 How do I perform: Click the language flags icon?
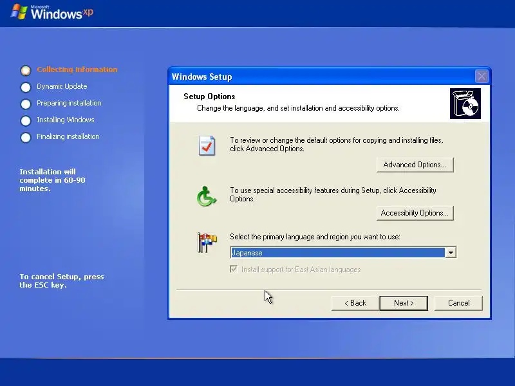pos(207,243)
